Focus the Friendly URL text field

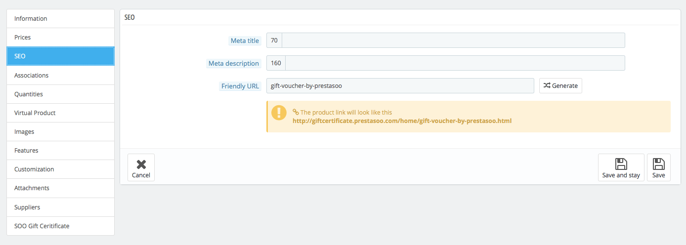tap(400, 85)
